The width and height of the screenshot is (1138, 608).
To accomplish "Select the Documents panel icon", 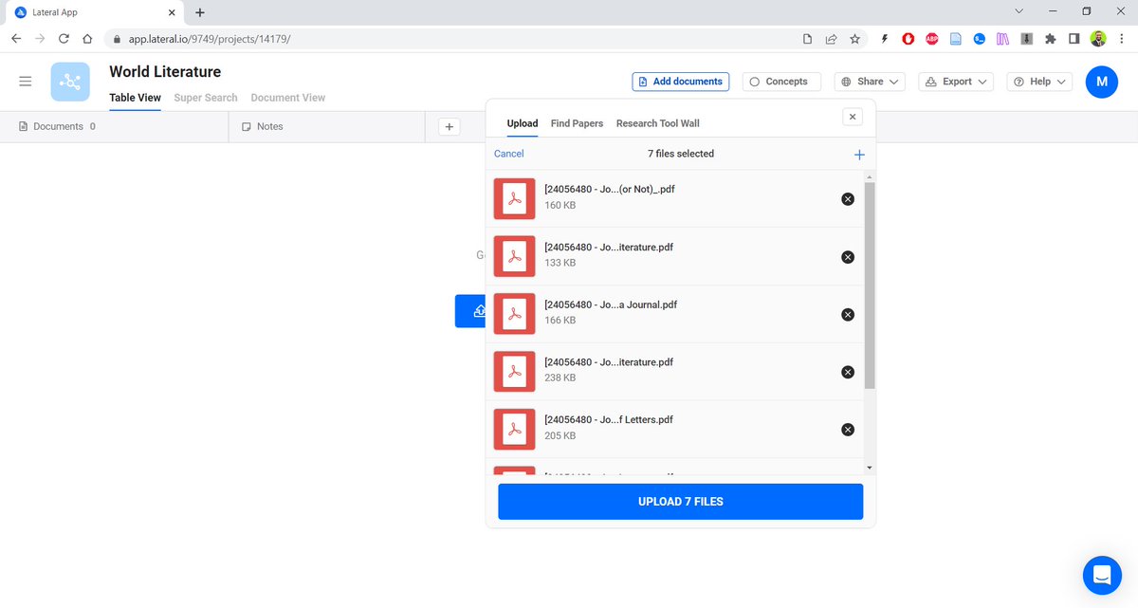I will [21, 126].
